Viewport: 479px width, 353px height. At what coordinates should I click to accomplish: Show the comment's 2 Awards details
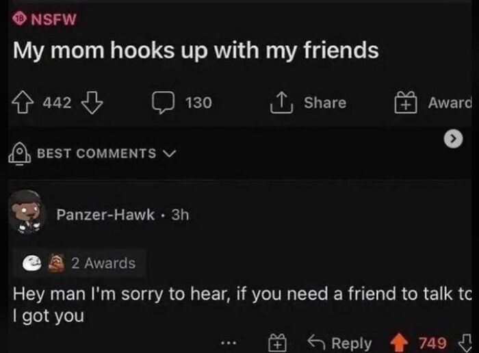point(79,263)
